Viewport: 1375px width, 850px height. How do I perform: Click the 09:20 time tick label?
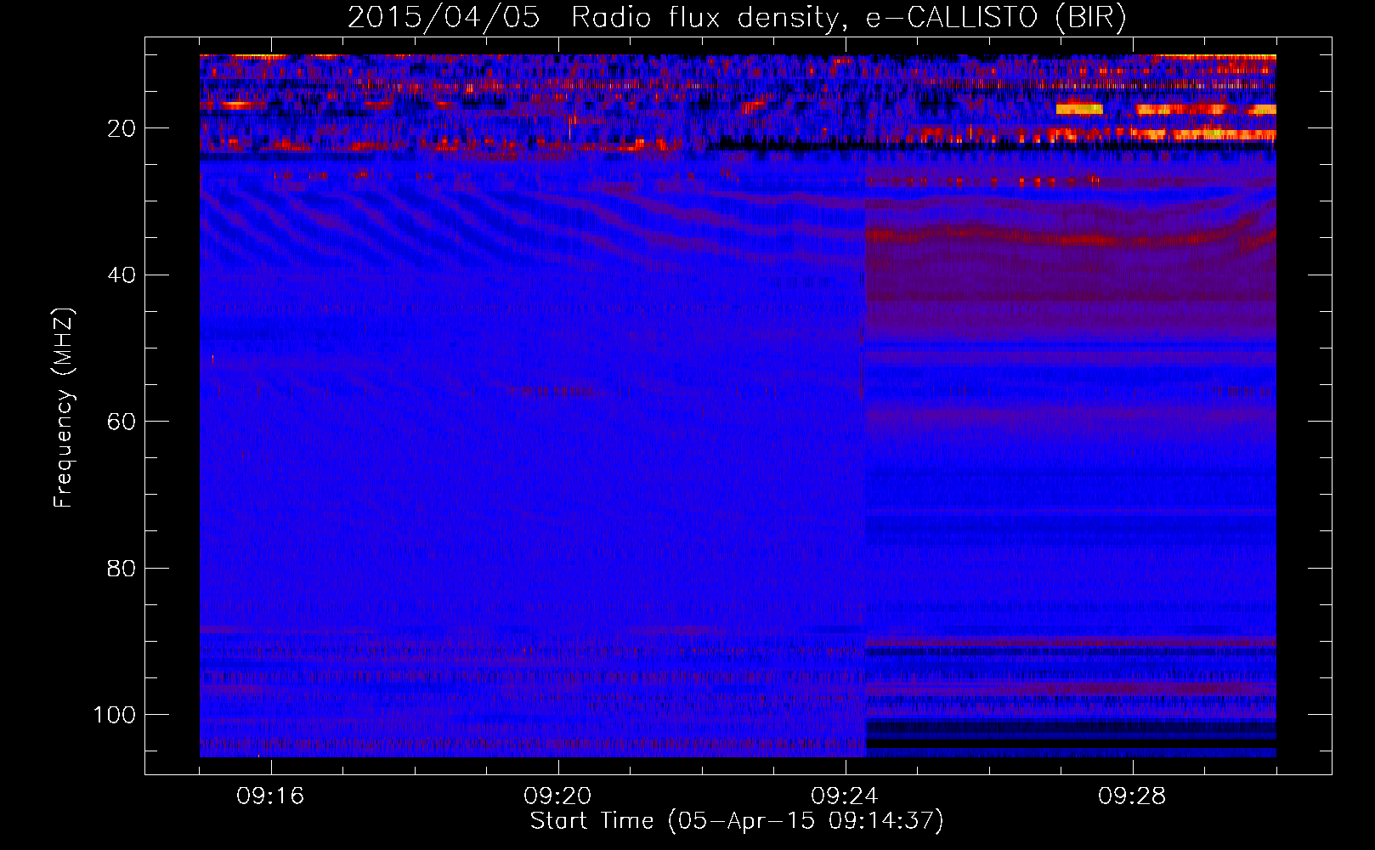(x=557, y=796)
